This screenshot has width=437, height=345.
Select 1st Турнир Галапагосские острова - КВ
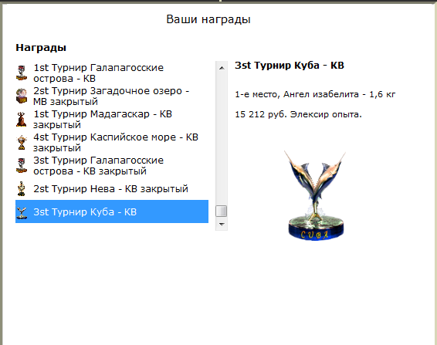112,73
